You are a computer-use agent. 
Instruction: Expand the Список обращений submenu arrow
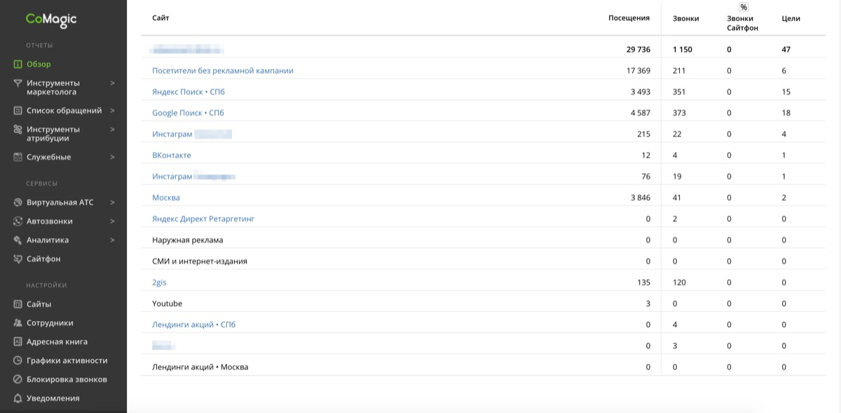(x=112, y=111)
